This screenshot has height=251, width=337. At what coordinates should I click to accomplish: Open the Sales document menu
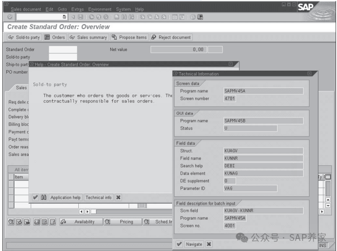click(x=26, y=9)
